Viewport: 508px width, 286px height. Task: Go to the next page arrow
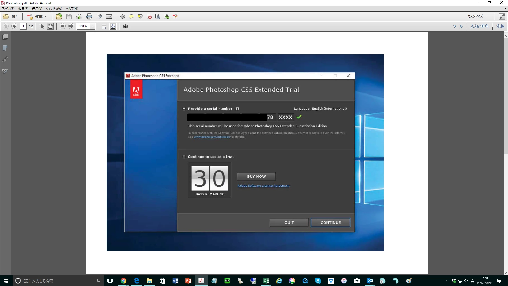(15, 26)
